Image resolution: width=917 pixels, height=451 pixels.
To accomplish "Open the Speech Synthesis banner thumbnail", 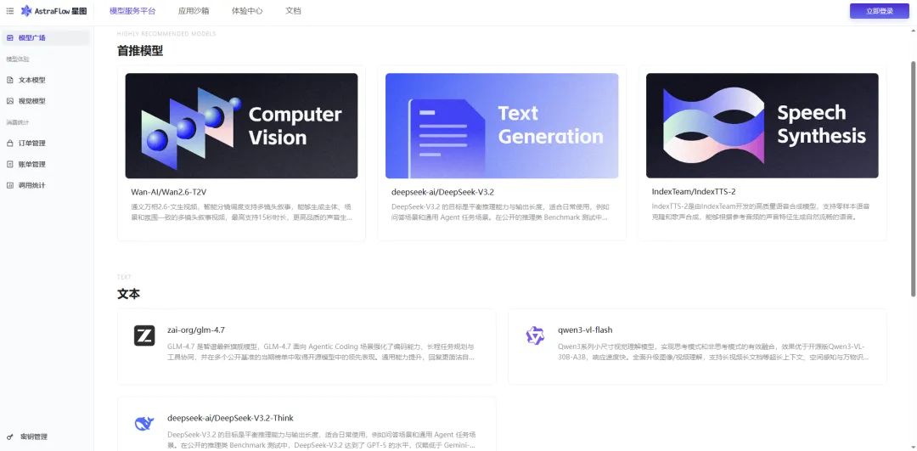I will click(762, 126).
